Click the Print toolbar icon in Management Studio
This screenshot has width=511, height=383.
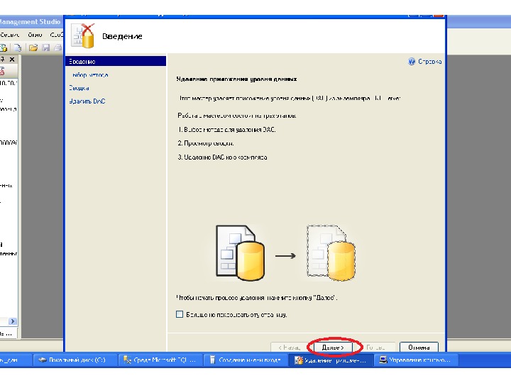pyautogui.click(x=57, y=48)
